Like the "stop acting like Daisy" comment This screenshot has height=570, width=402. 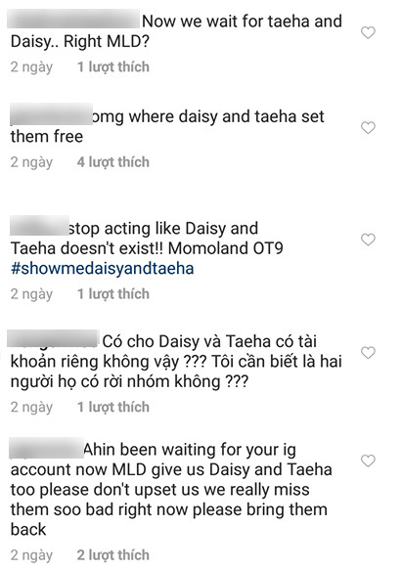point(368,240)
